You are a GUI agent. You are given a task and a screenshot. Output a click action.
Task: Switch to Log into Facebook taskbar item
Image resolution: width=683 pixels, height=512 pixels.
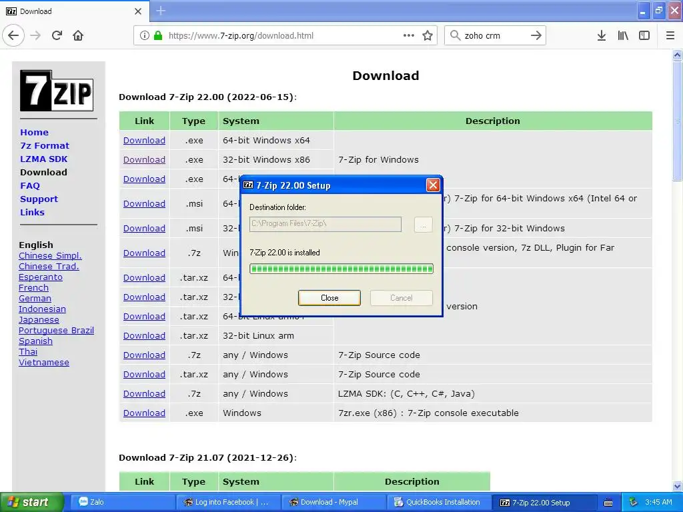(228, 502)
